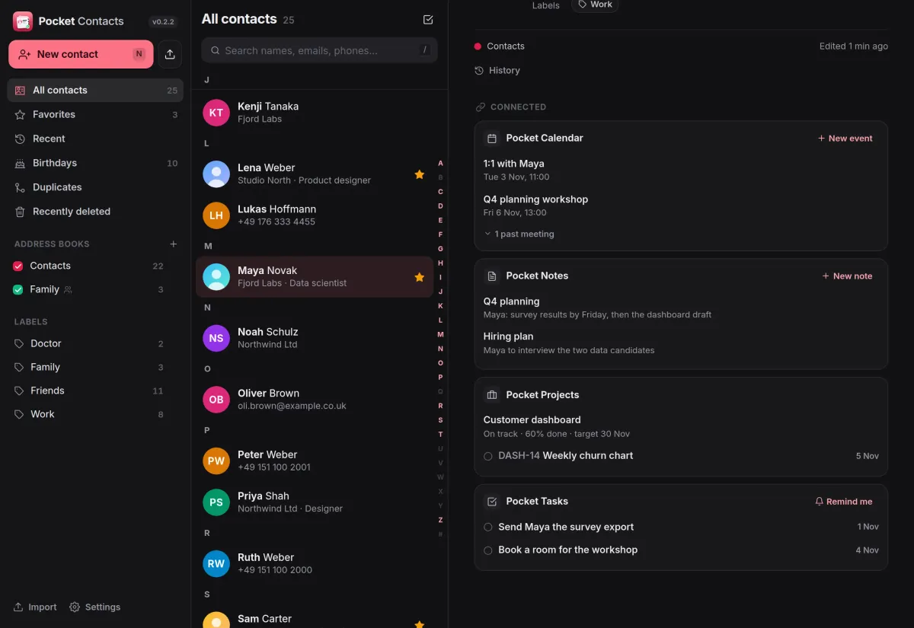
Task: Open the All contacts view
Action: click(x=95, y=90)
